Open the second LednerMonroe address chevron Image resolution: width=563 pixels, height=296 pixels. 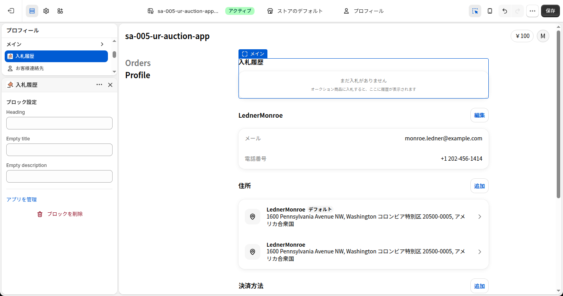[x=480, y=252]
